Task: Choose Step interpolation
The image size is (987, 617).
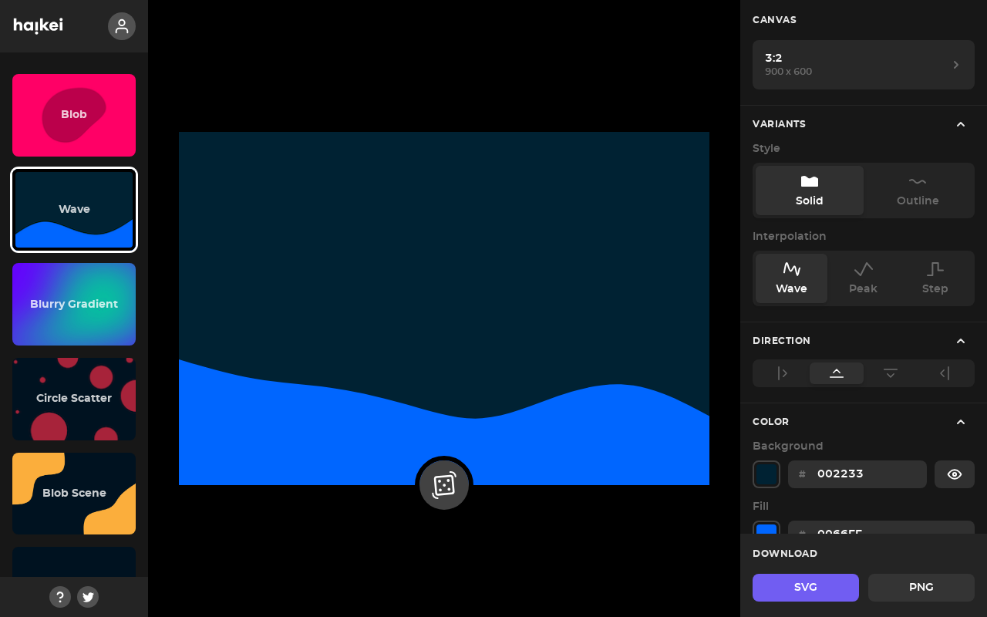Action: coord(935,278)
